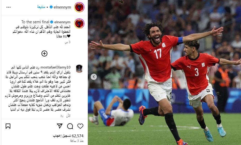Click the منذ 3 ساعة post timestamp

pos(77,141)
